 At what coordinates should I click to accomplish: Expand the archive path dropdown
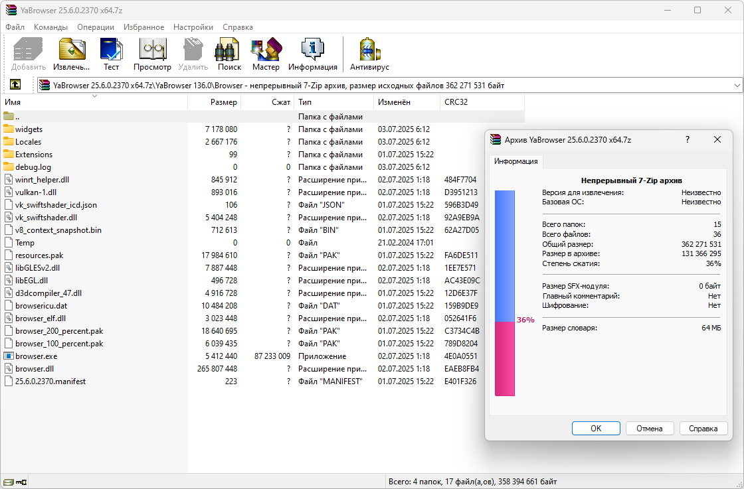pos(737,86)
